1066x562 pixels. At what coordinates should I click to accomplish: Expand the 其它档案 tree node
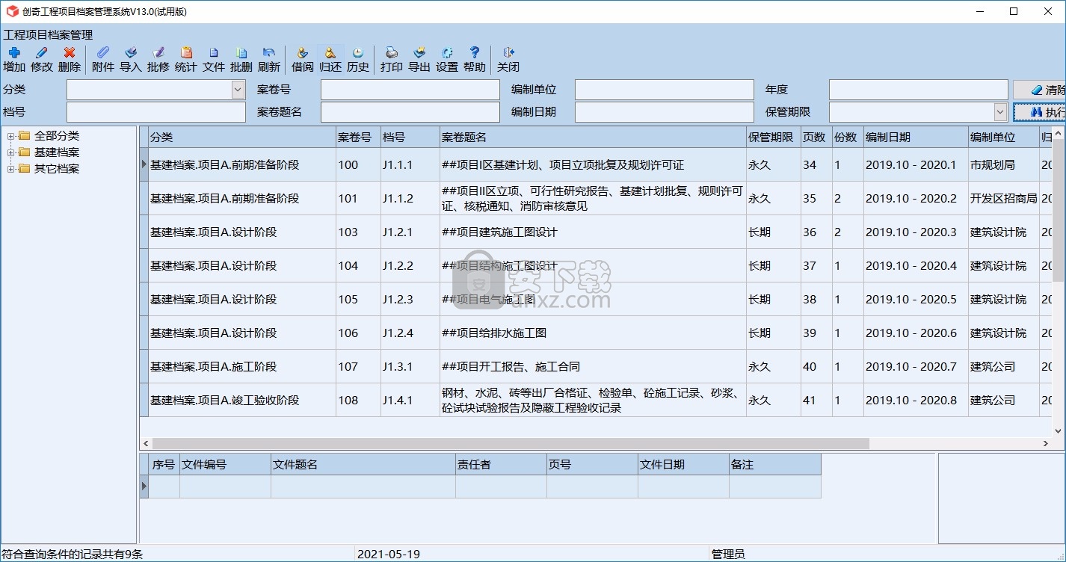pyautogui.click(x=11, y=169)
